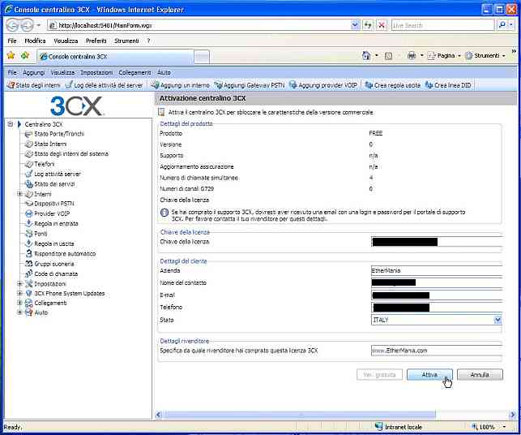
Task: Open Code di chiamata node icon
Action: coord(29,273)
